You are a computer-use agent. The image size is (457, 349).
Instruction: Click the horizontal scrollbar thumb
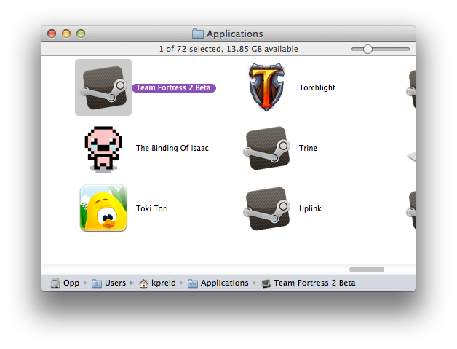pyautogui.click(x=366, y=270)
